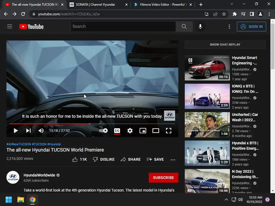275x206 pixels.
Task: Open more actions ellipsis under video
Action: coord(173,160)
